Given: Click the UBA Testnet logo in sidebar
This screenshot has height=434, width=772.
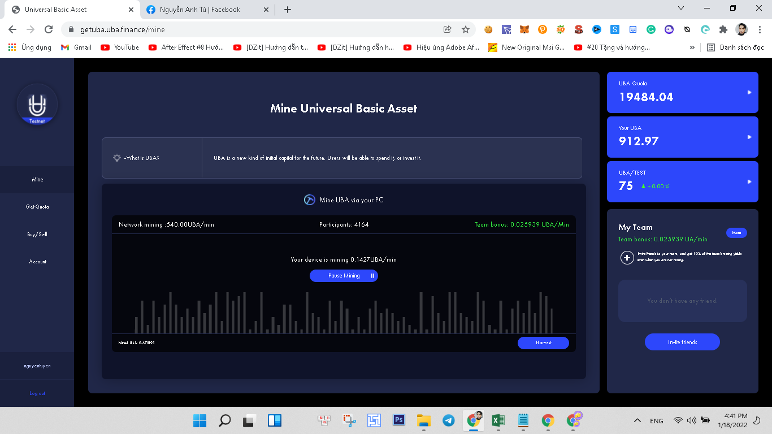Looking at the screenshot, I should (x=37, y=105).
